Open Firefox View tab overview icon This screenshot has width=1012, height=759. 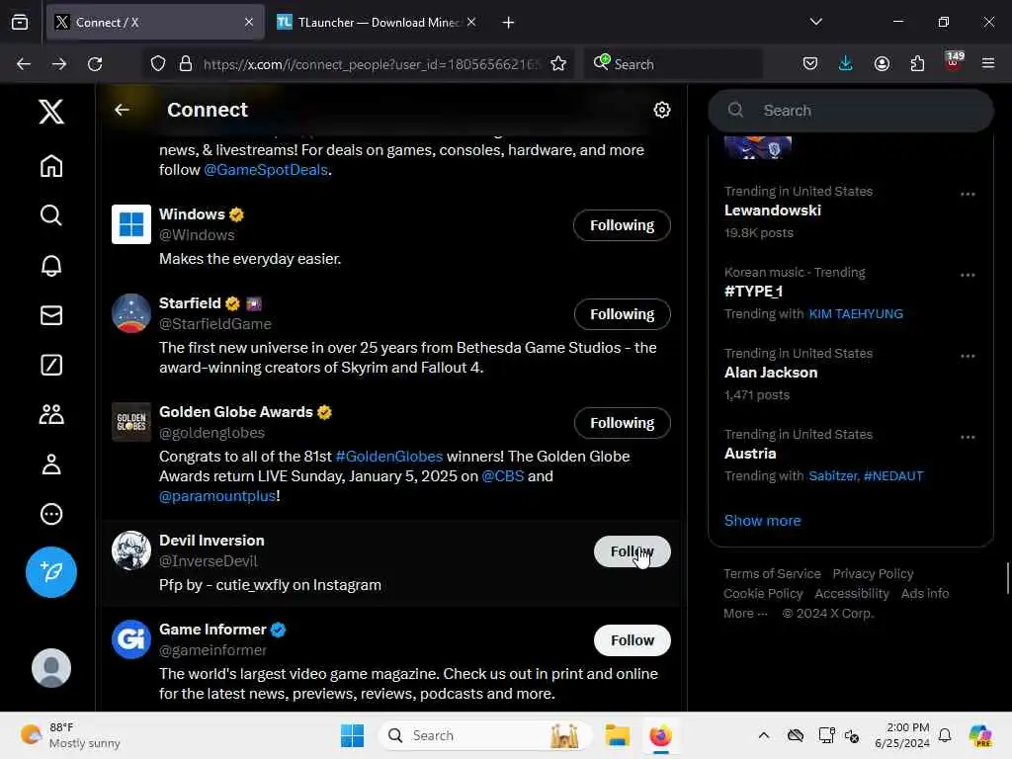(x=20, y=23)
